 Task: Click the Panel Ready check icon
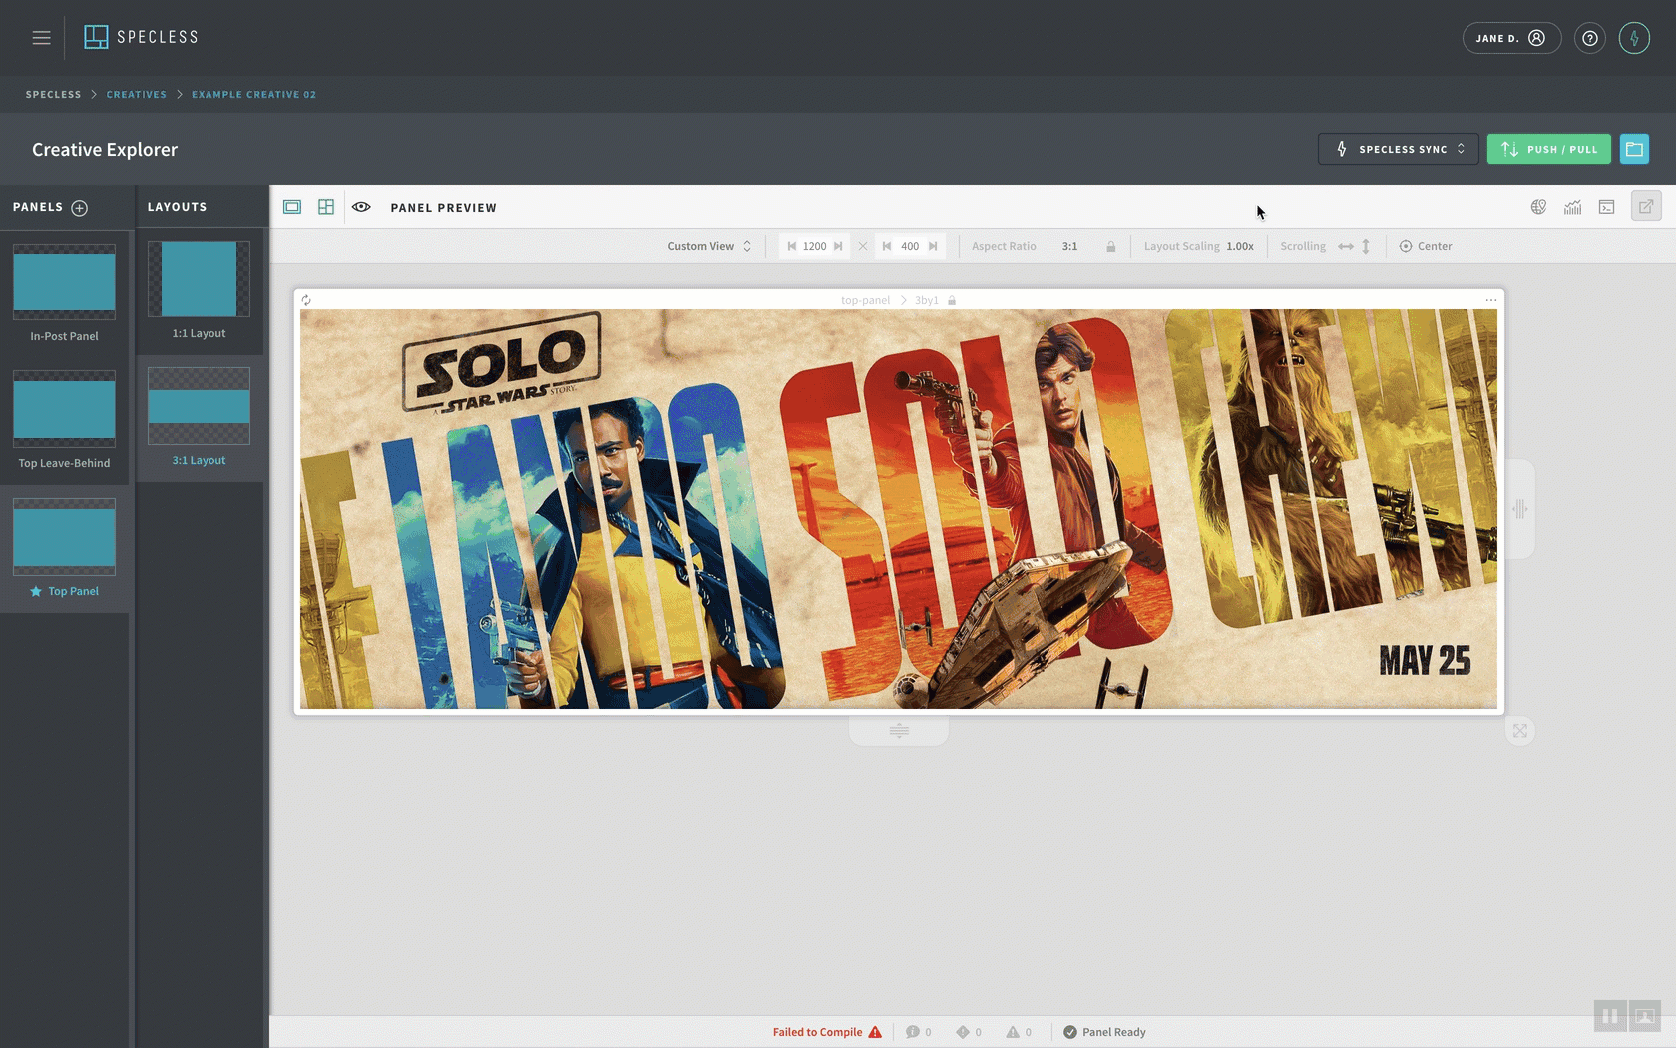(1069, 1032)
